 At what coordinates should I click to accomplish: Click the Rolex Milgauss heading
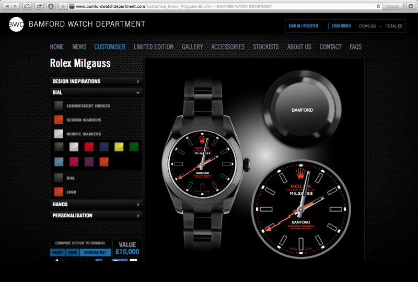(80, 63)
